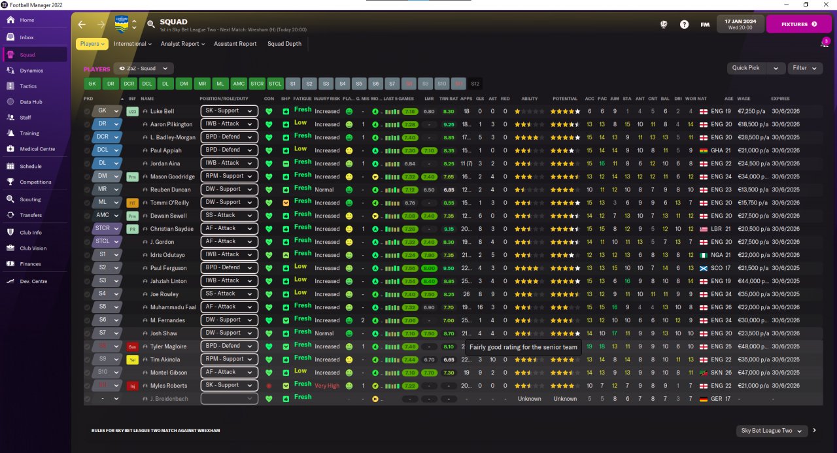
Task: Click the Quick Pick button
Action: point(746,68)
